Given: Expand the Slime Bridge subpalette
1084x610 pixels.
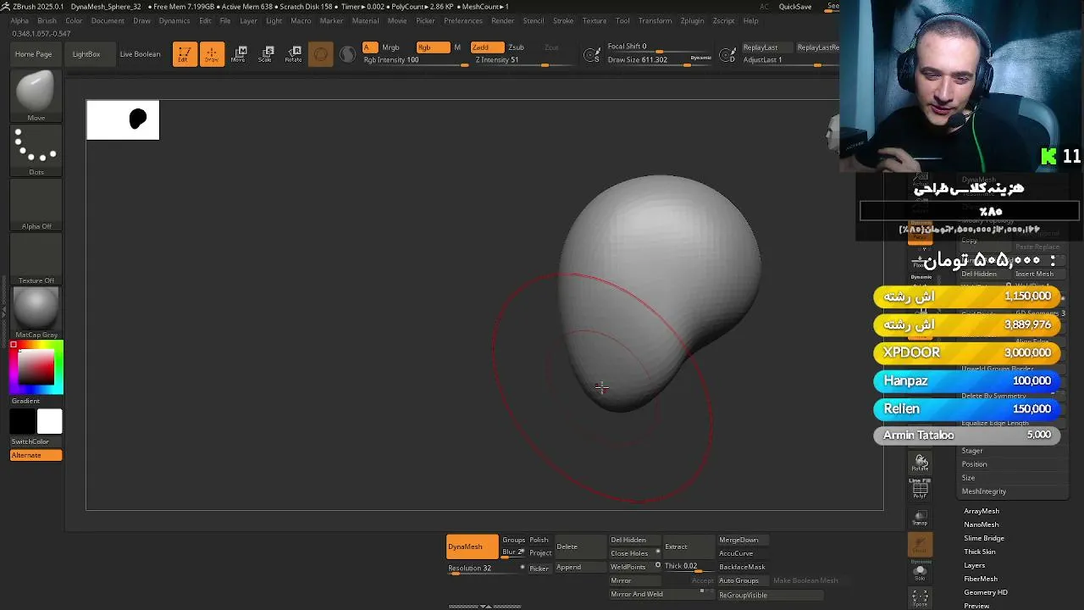Looking at the screenshot, I should (x=984, y=538).
